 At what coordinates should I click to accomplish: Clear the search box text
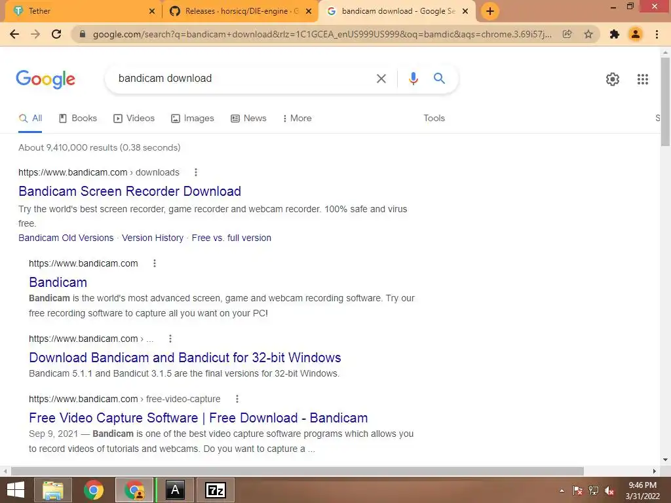click(381, 79)
